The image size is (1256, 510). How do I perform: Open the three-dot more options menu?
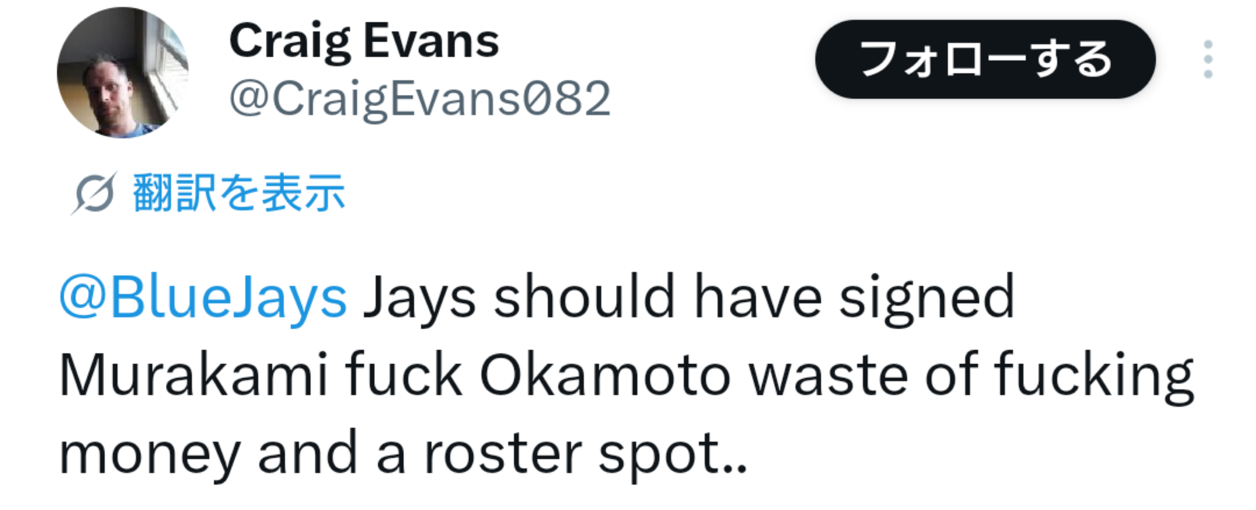[x=1208, y=59]
